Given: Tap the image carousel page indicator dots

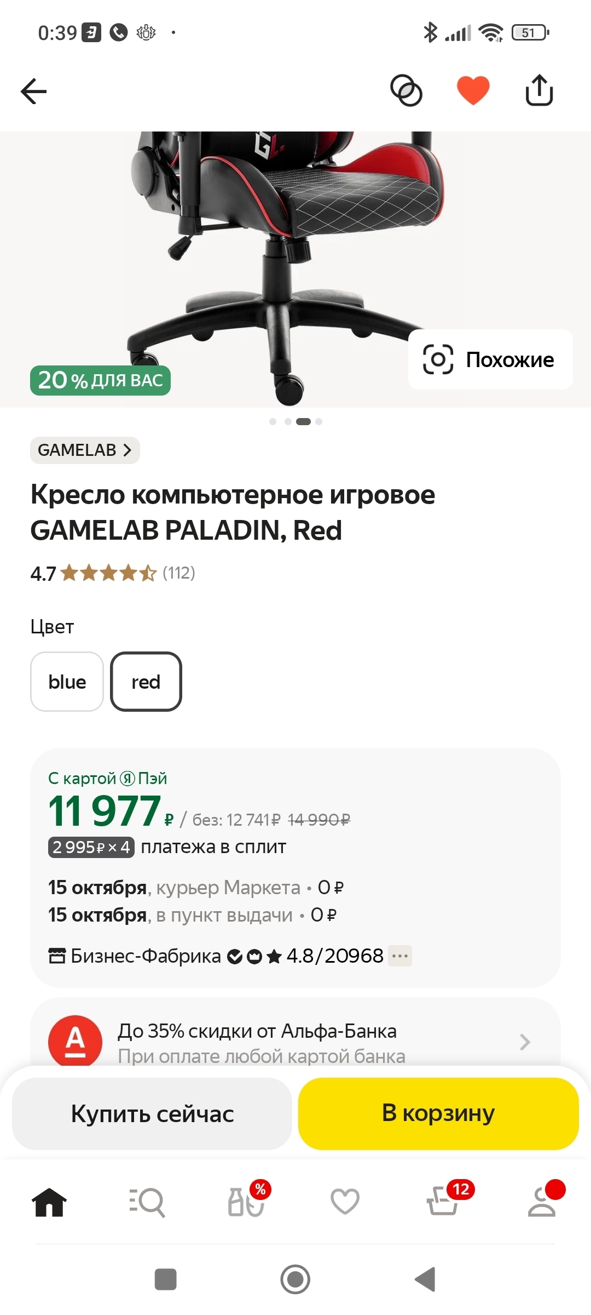Looking at the screenshot, I should 296,421.
